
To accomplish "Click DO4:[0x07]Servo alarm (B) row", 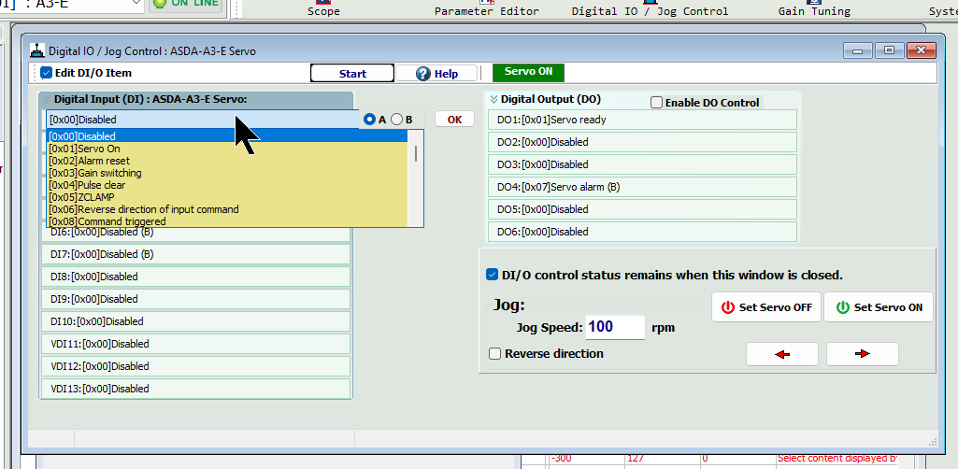I will (642, 187).
